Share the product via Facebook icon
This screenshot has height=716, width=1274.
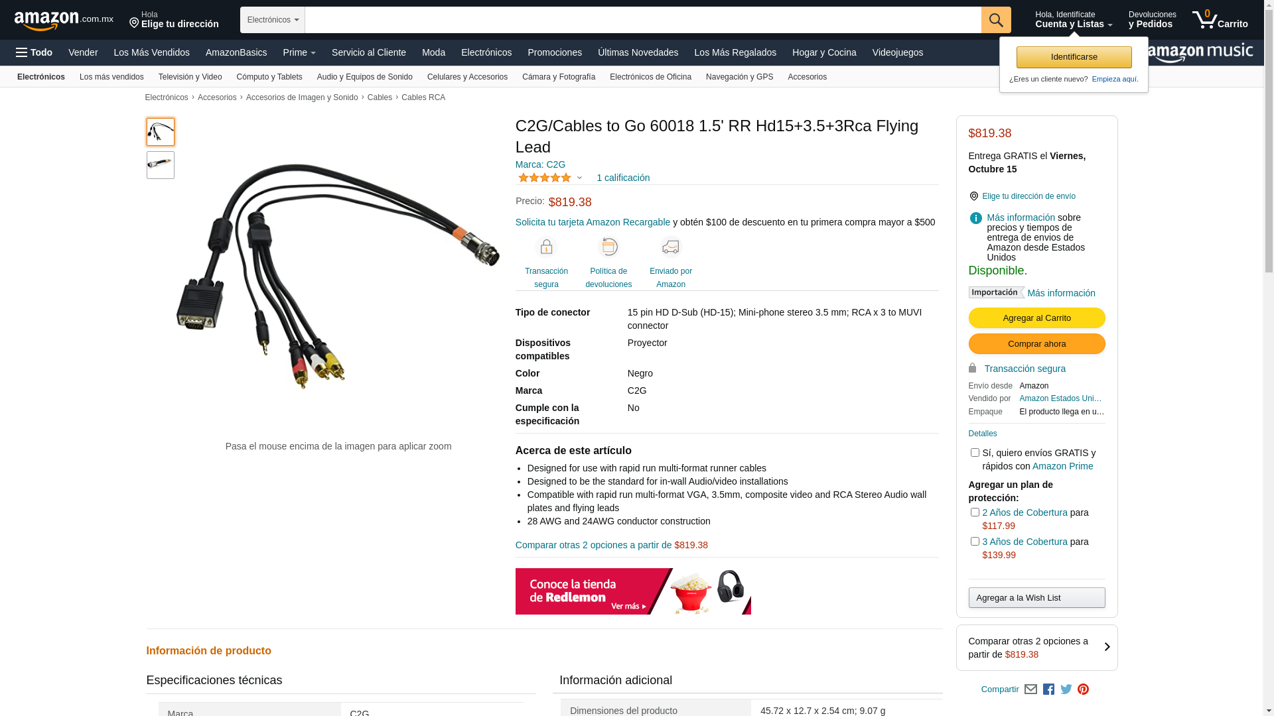point(1048,689)
